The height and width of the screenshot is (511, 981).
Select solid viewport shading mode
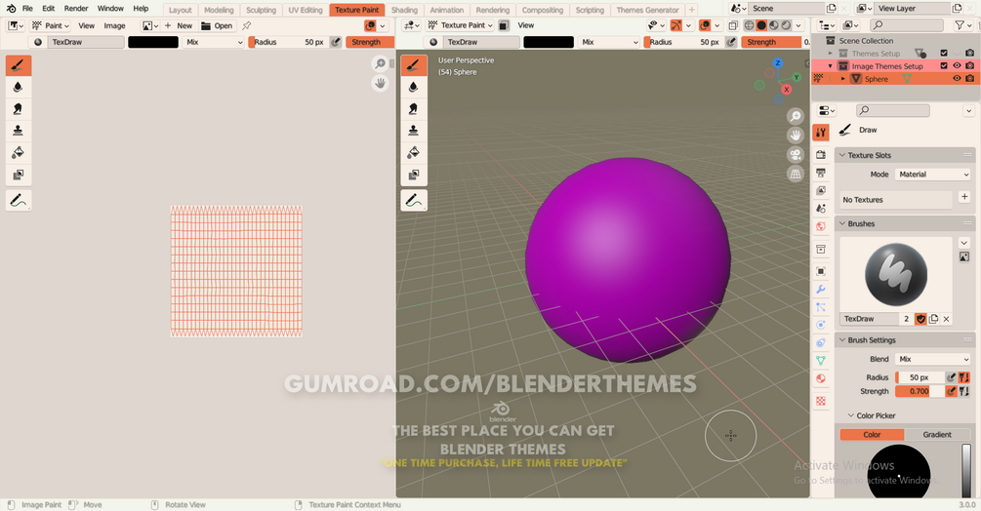pos(761,25)
